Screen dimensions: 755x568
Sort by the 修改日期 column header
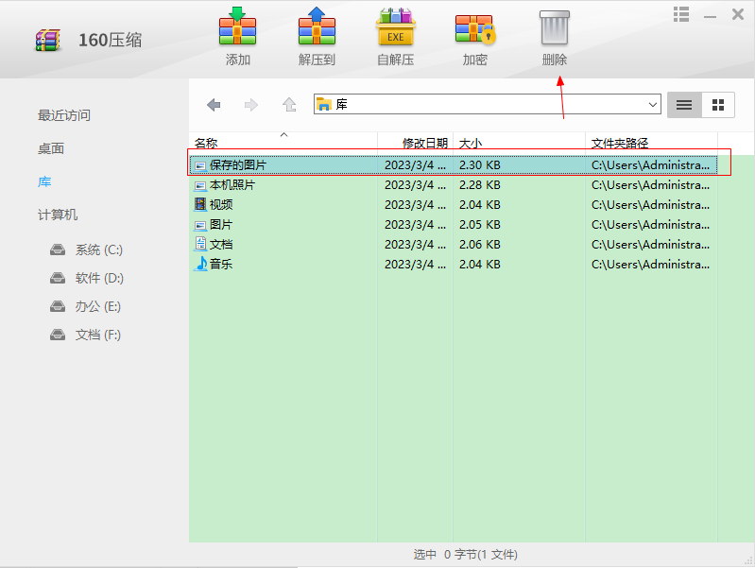(416, 143)
